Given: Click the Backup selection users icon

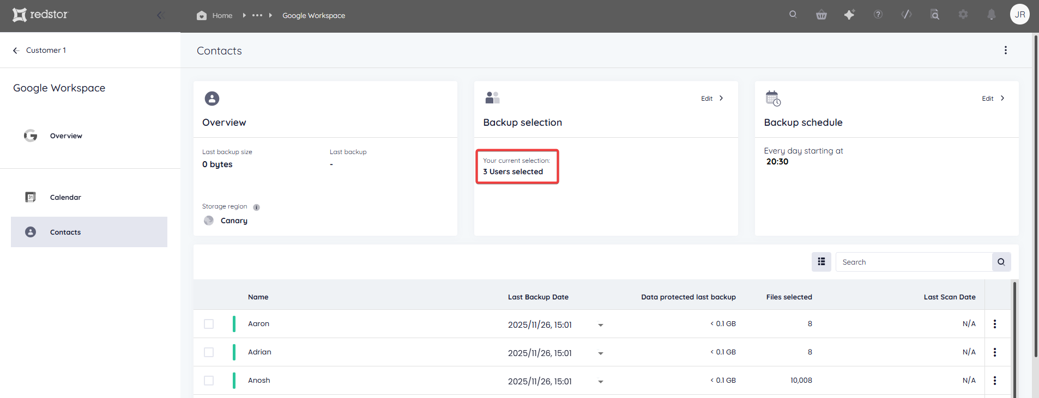Looking at the screenshot, I should (492, 97).
